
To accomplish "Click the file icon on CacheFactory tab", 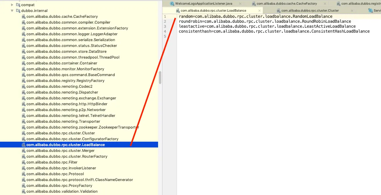I will (x=253, y=3).
